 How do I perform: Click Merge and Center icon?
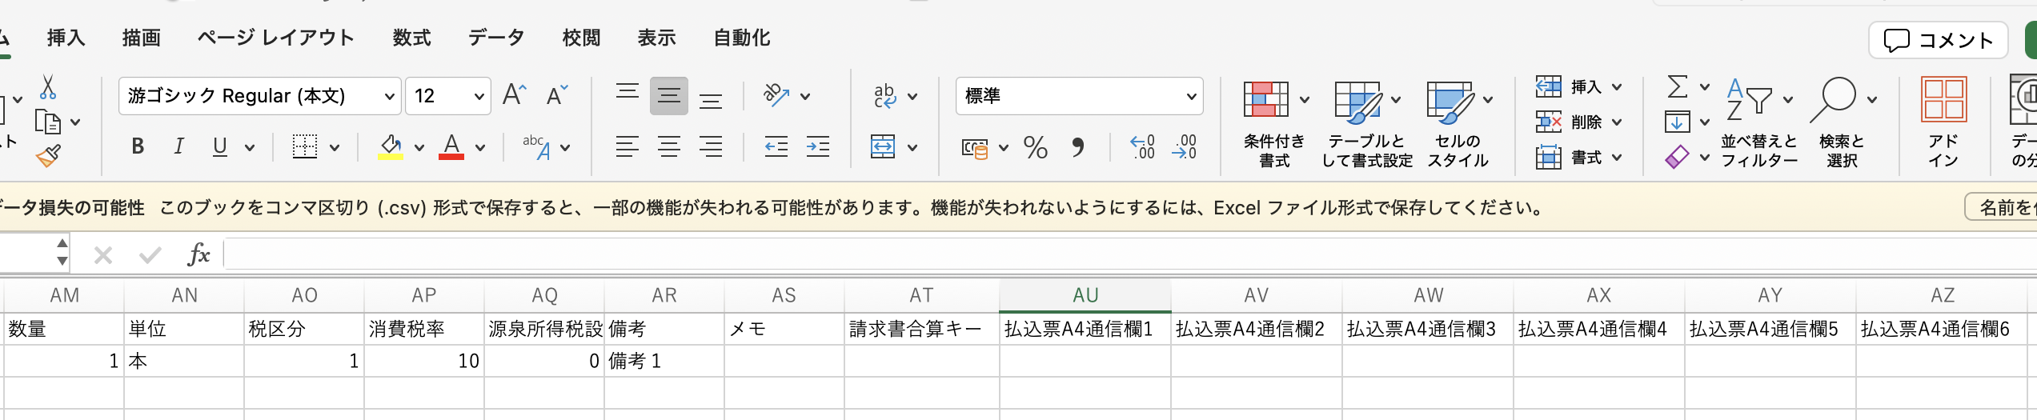883,146
